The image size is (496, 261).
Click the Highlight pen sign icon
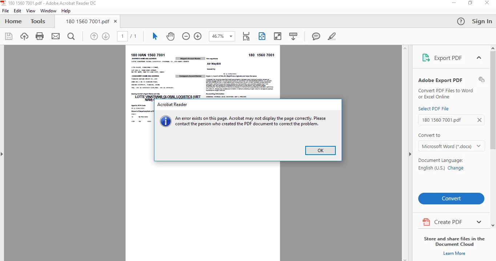[331, 36]
